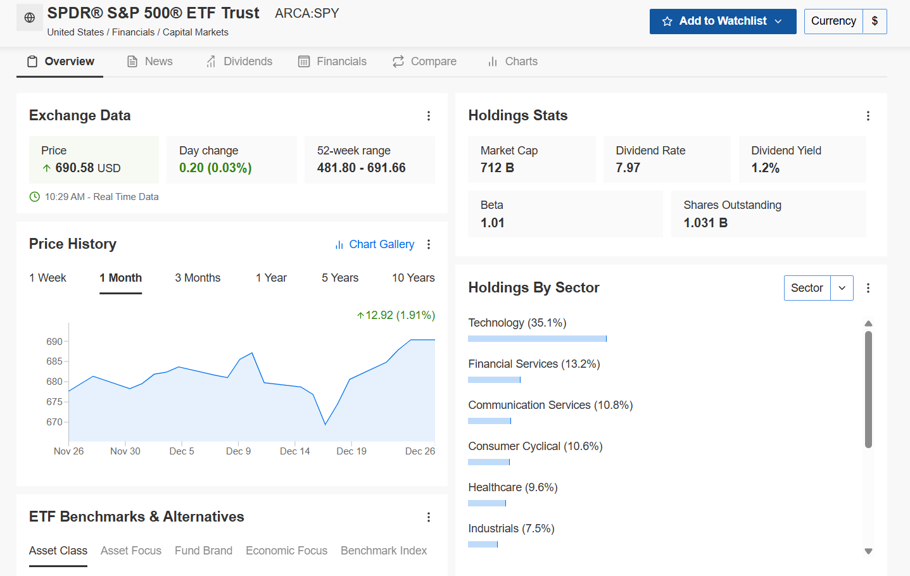Click the Beta 1.01 card
The height and width of the screenshot is (576, 910).
(566, 214)
